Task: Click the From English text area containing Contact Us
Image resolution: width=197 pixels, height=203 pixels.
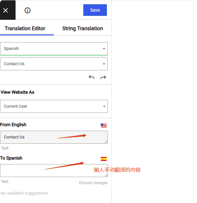Action: tap(54, 137)
